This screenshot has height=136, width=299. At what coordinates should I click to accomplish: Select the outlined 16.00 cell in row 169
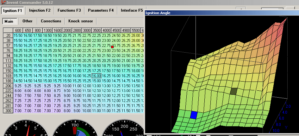(x=96, y=76)
